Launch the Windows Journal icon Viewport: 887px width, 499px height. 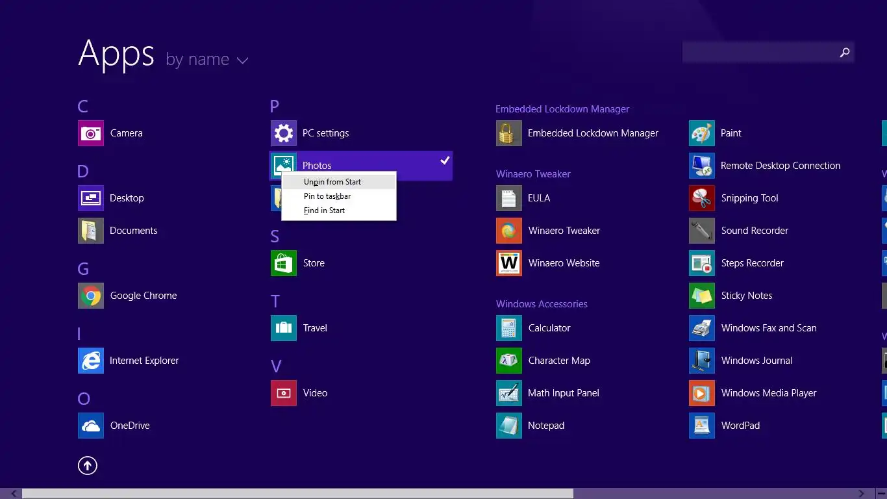coord(702,361)
